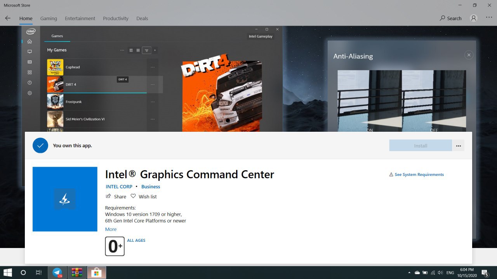Click the grid apps icon in Intel sidebar
The height and width of the screenshot is (279, 497).
tap(30, 72)
